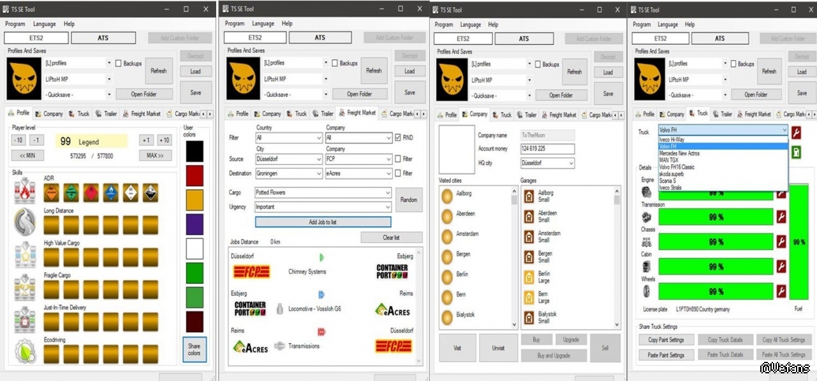Open HQ city Düsseldorf dropdown
Viewport: 817px width, 381px height.
[547, 163]
